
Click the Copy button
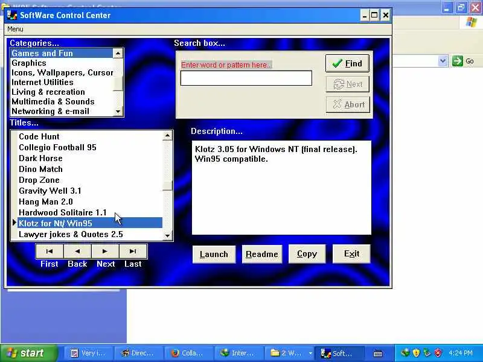(x=307, y=254)
